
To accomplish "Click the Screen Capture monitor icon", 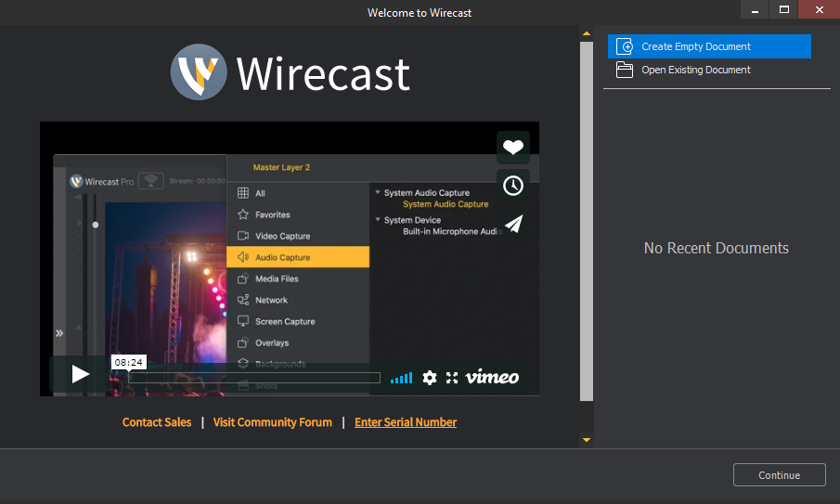I will click(243, 321).
